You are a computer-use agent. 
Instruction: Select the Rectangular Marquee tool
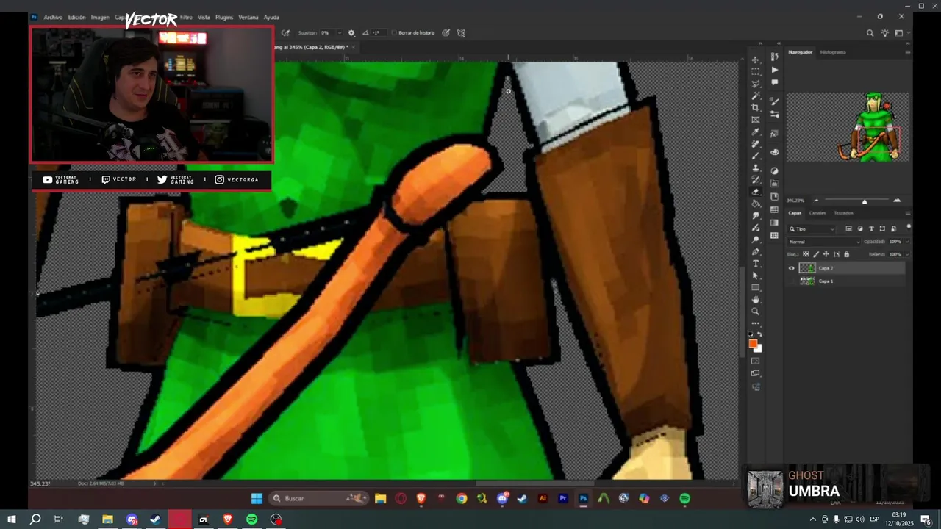pyautogui.click(x=755, y=71)
